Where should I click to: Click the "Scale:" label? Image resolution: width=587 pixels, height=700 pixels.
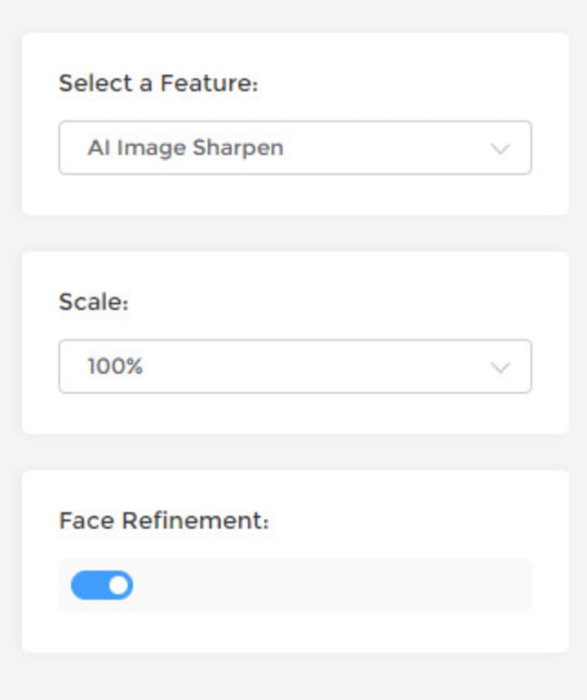(x=94, y=302)
